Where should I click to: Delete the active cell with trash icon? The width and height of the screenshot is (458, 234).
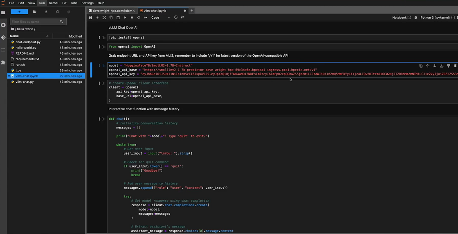tap(456, 66)
